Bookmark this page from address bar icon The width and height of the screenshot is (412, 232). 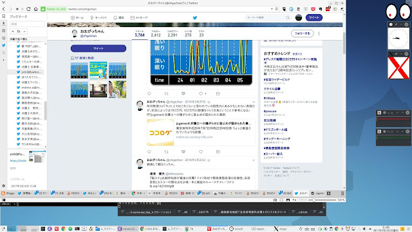point(276,9)
